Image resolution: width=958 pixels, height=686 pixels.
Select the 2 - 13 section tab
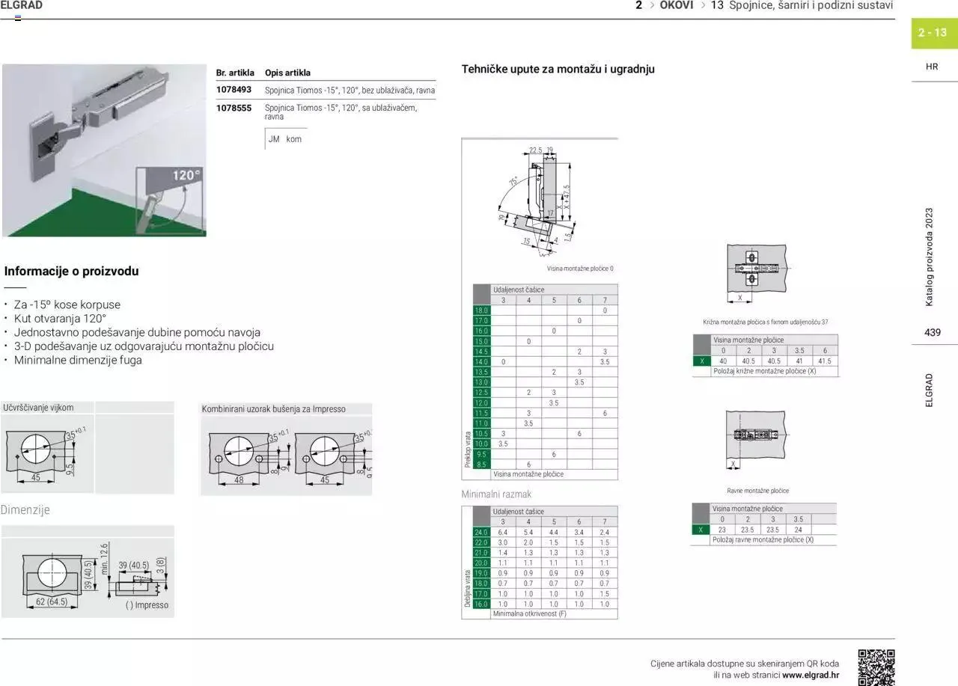click(930, 33)
